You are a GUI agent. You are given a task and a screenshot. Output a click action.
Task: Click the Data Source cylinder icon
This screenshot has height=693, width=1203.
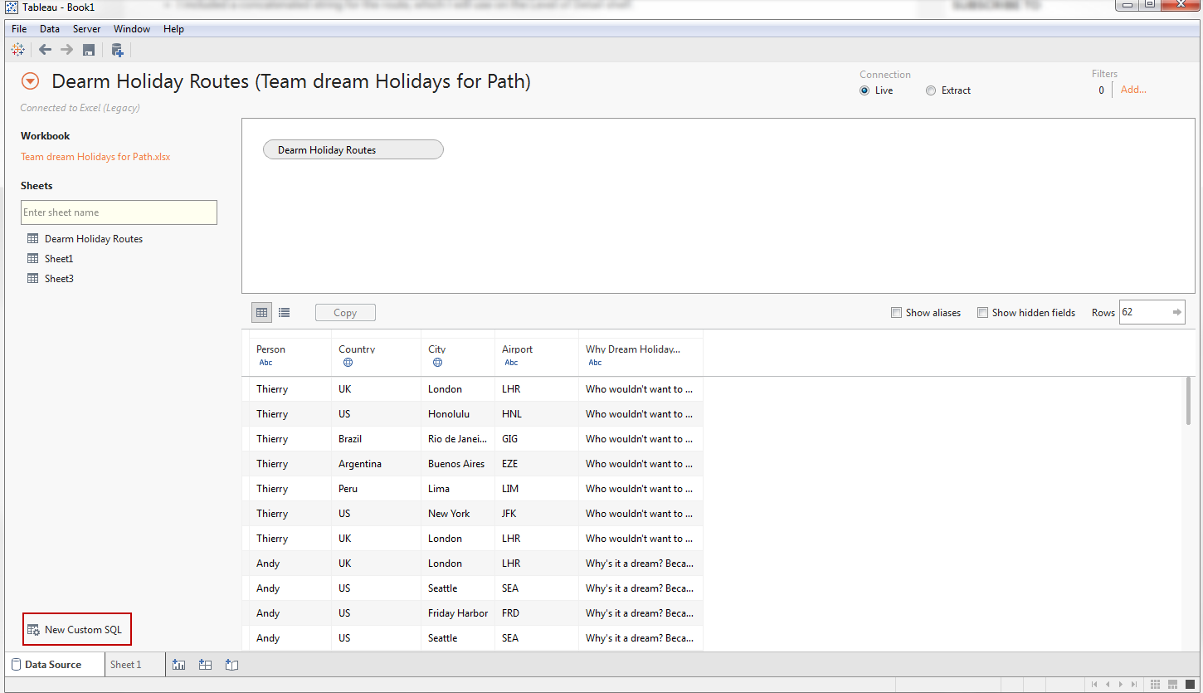[16, 665]
